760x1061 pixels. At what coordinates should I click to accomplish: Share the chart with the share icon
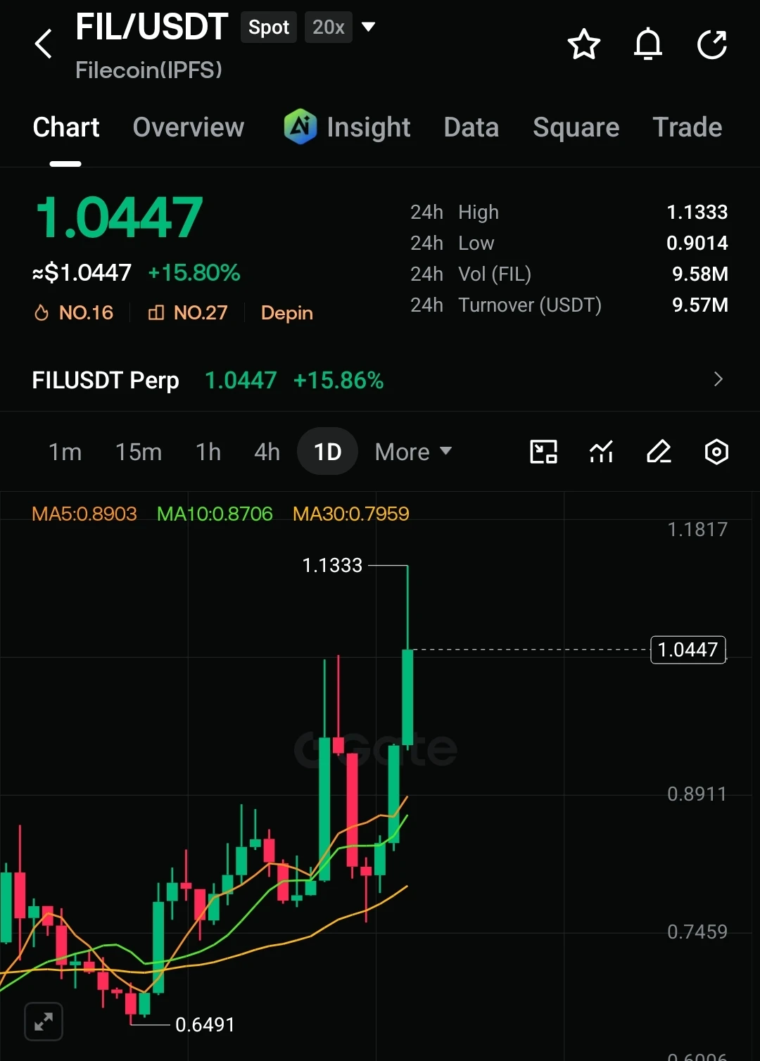[712, 44]
